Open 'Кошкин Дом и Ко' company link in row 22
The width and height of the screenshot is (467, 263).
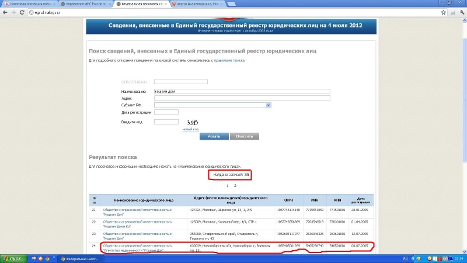tap(137, 224)
